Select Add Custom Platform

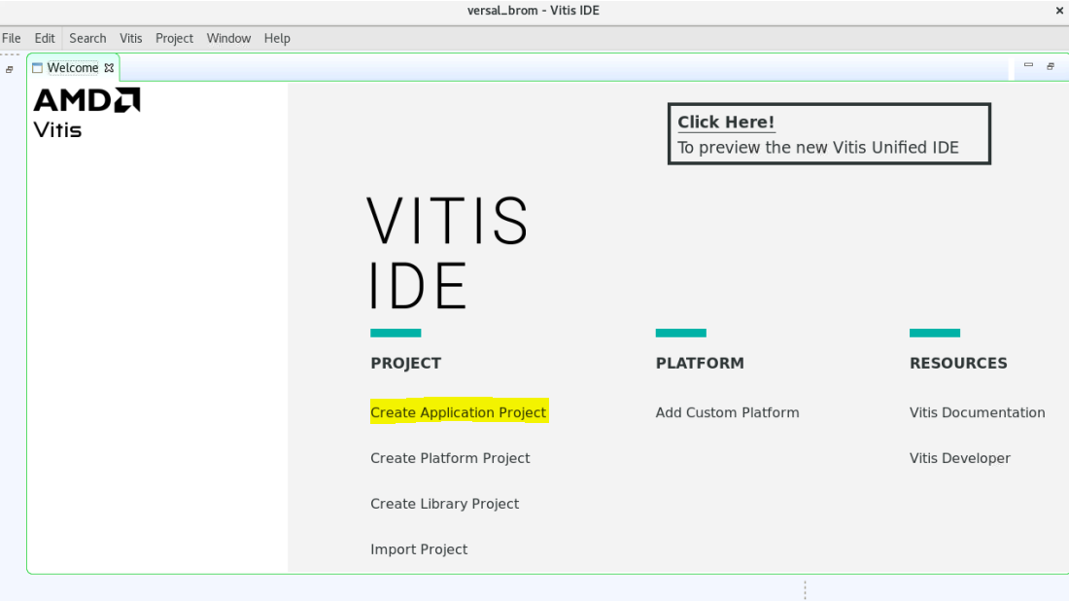pos(727,412)
